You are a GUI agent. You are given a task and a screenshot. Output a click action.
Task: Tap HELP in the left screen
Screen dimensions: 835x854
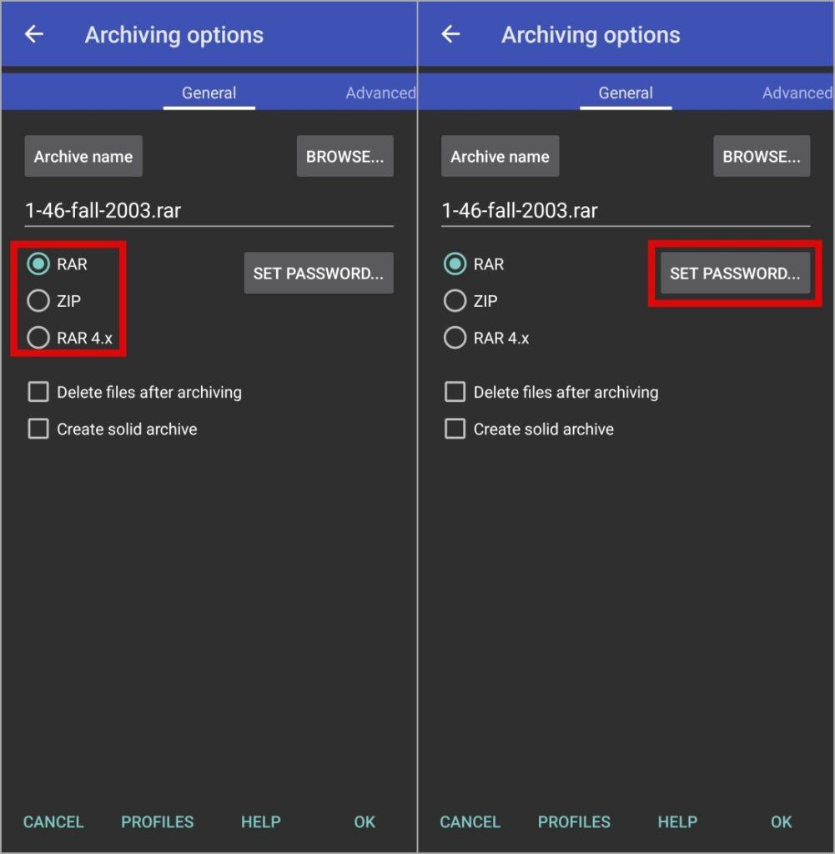click(261, 821)
